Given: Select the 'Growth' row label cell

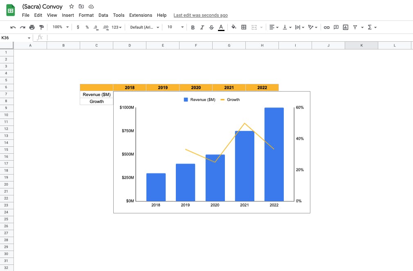Looking at the screenshot, I should coord(97,101).
